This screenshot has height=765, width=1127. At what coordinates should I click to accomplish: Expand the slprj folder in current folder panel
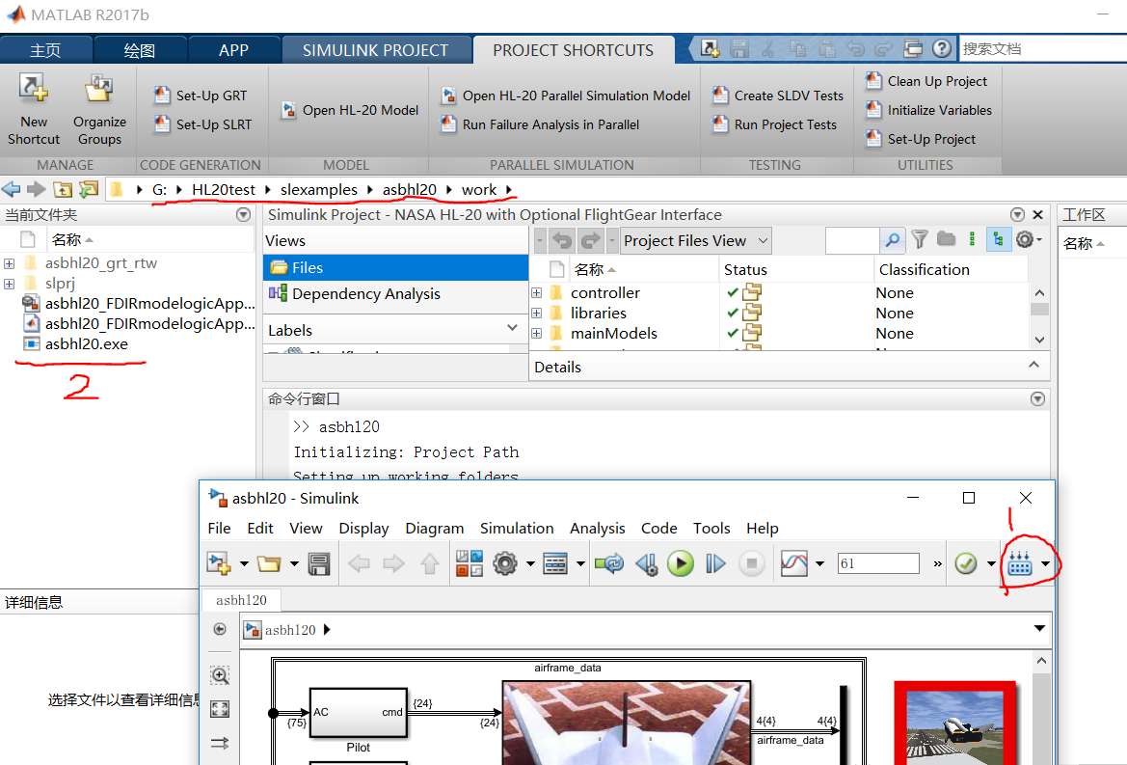pos(8,283)
